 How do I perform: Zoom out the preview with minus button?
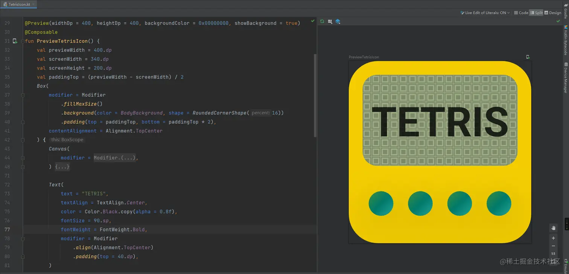[x=553, y=246]
